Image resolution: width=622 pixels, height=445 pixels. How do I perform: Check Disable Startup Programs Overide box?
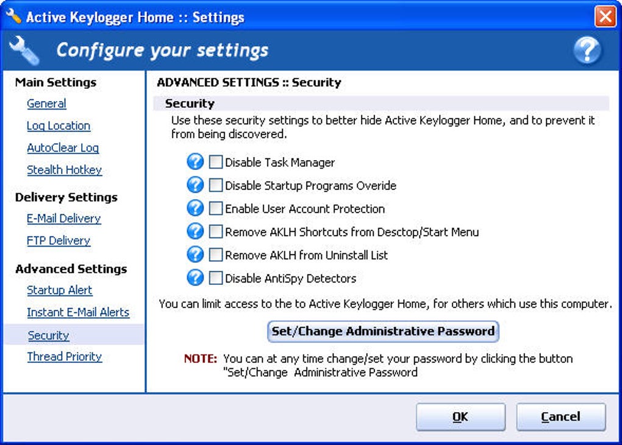(x=216, y=186)
